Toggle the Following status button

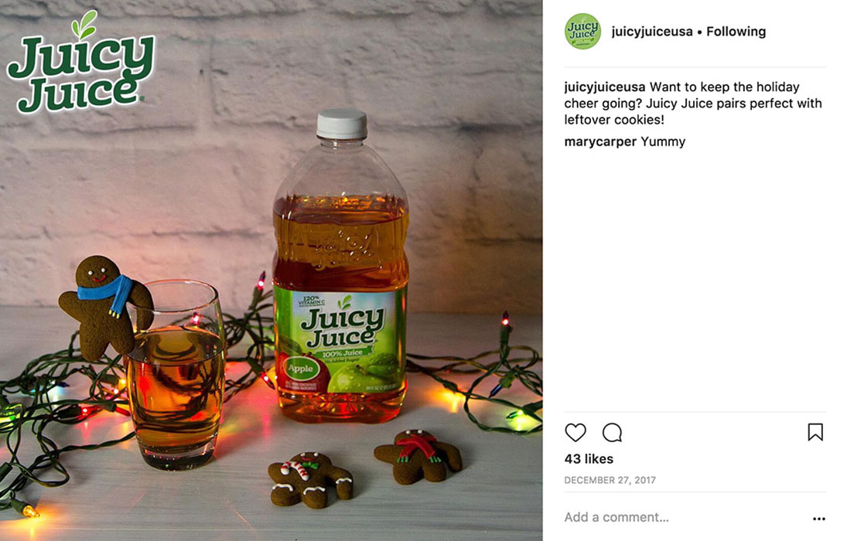click(736, 32)
